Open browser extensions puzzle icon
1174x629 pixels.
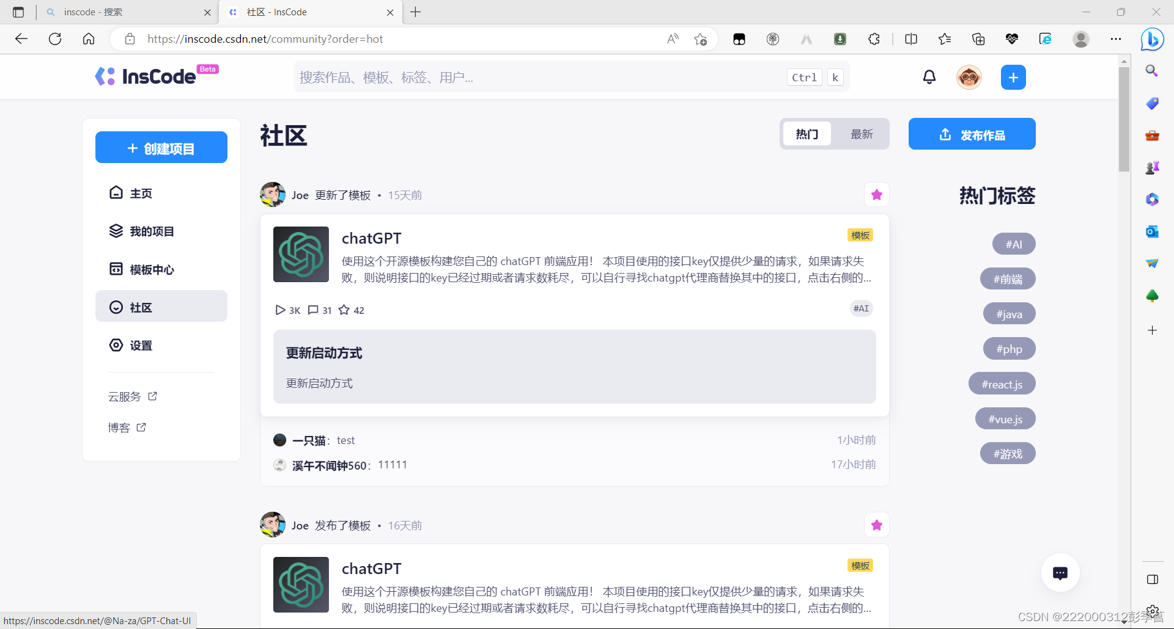click(874, 39)
